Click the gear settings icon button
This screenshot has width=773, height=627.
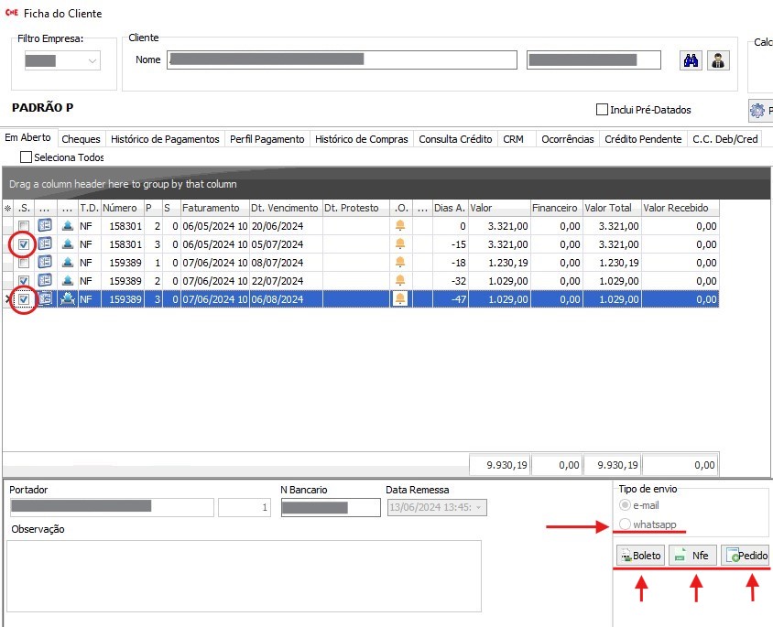point(757,111)
